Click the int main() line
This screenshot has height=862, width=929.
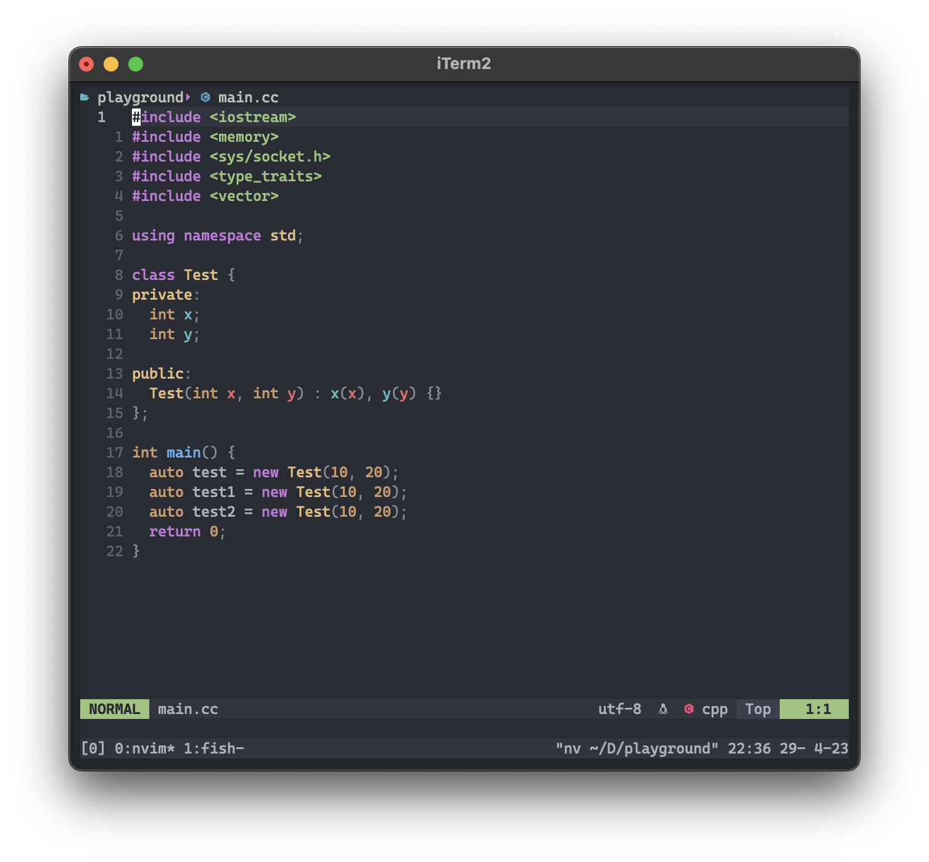(184, 453)
